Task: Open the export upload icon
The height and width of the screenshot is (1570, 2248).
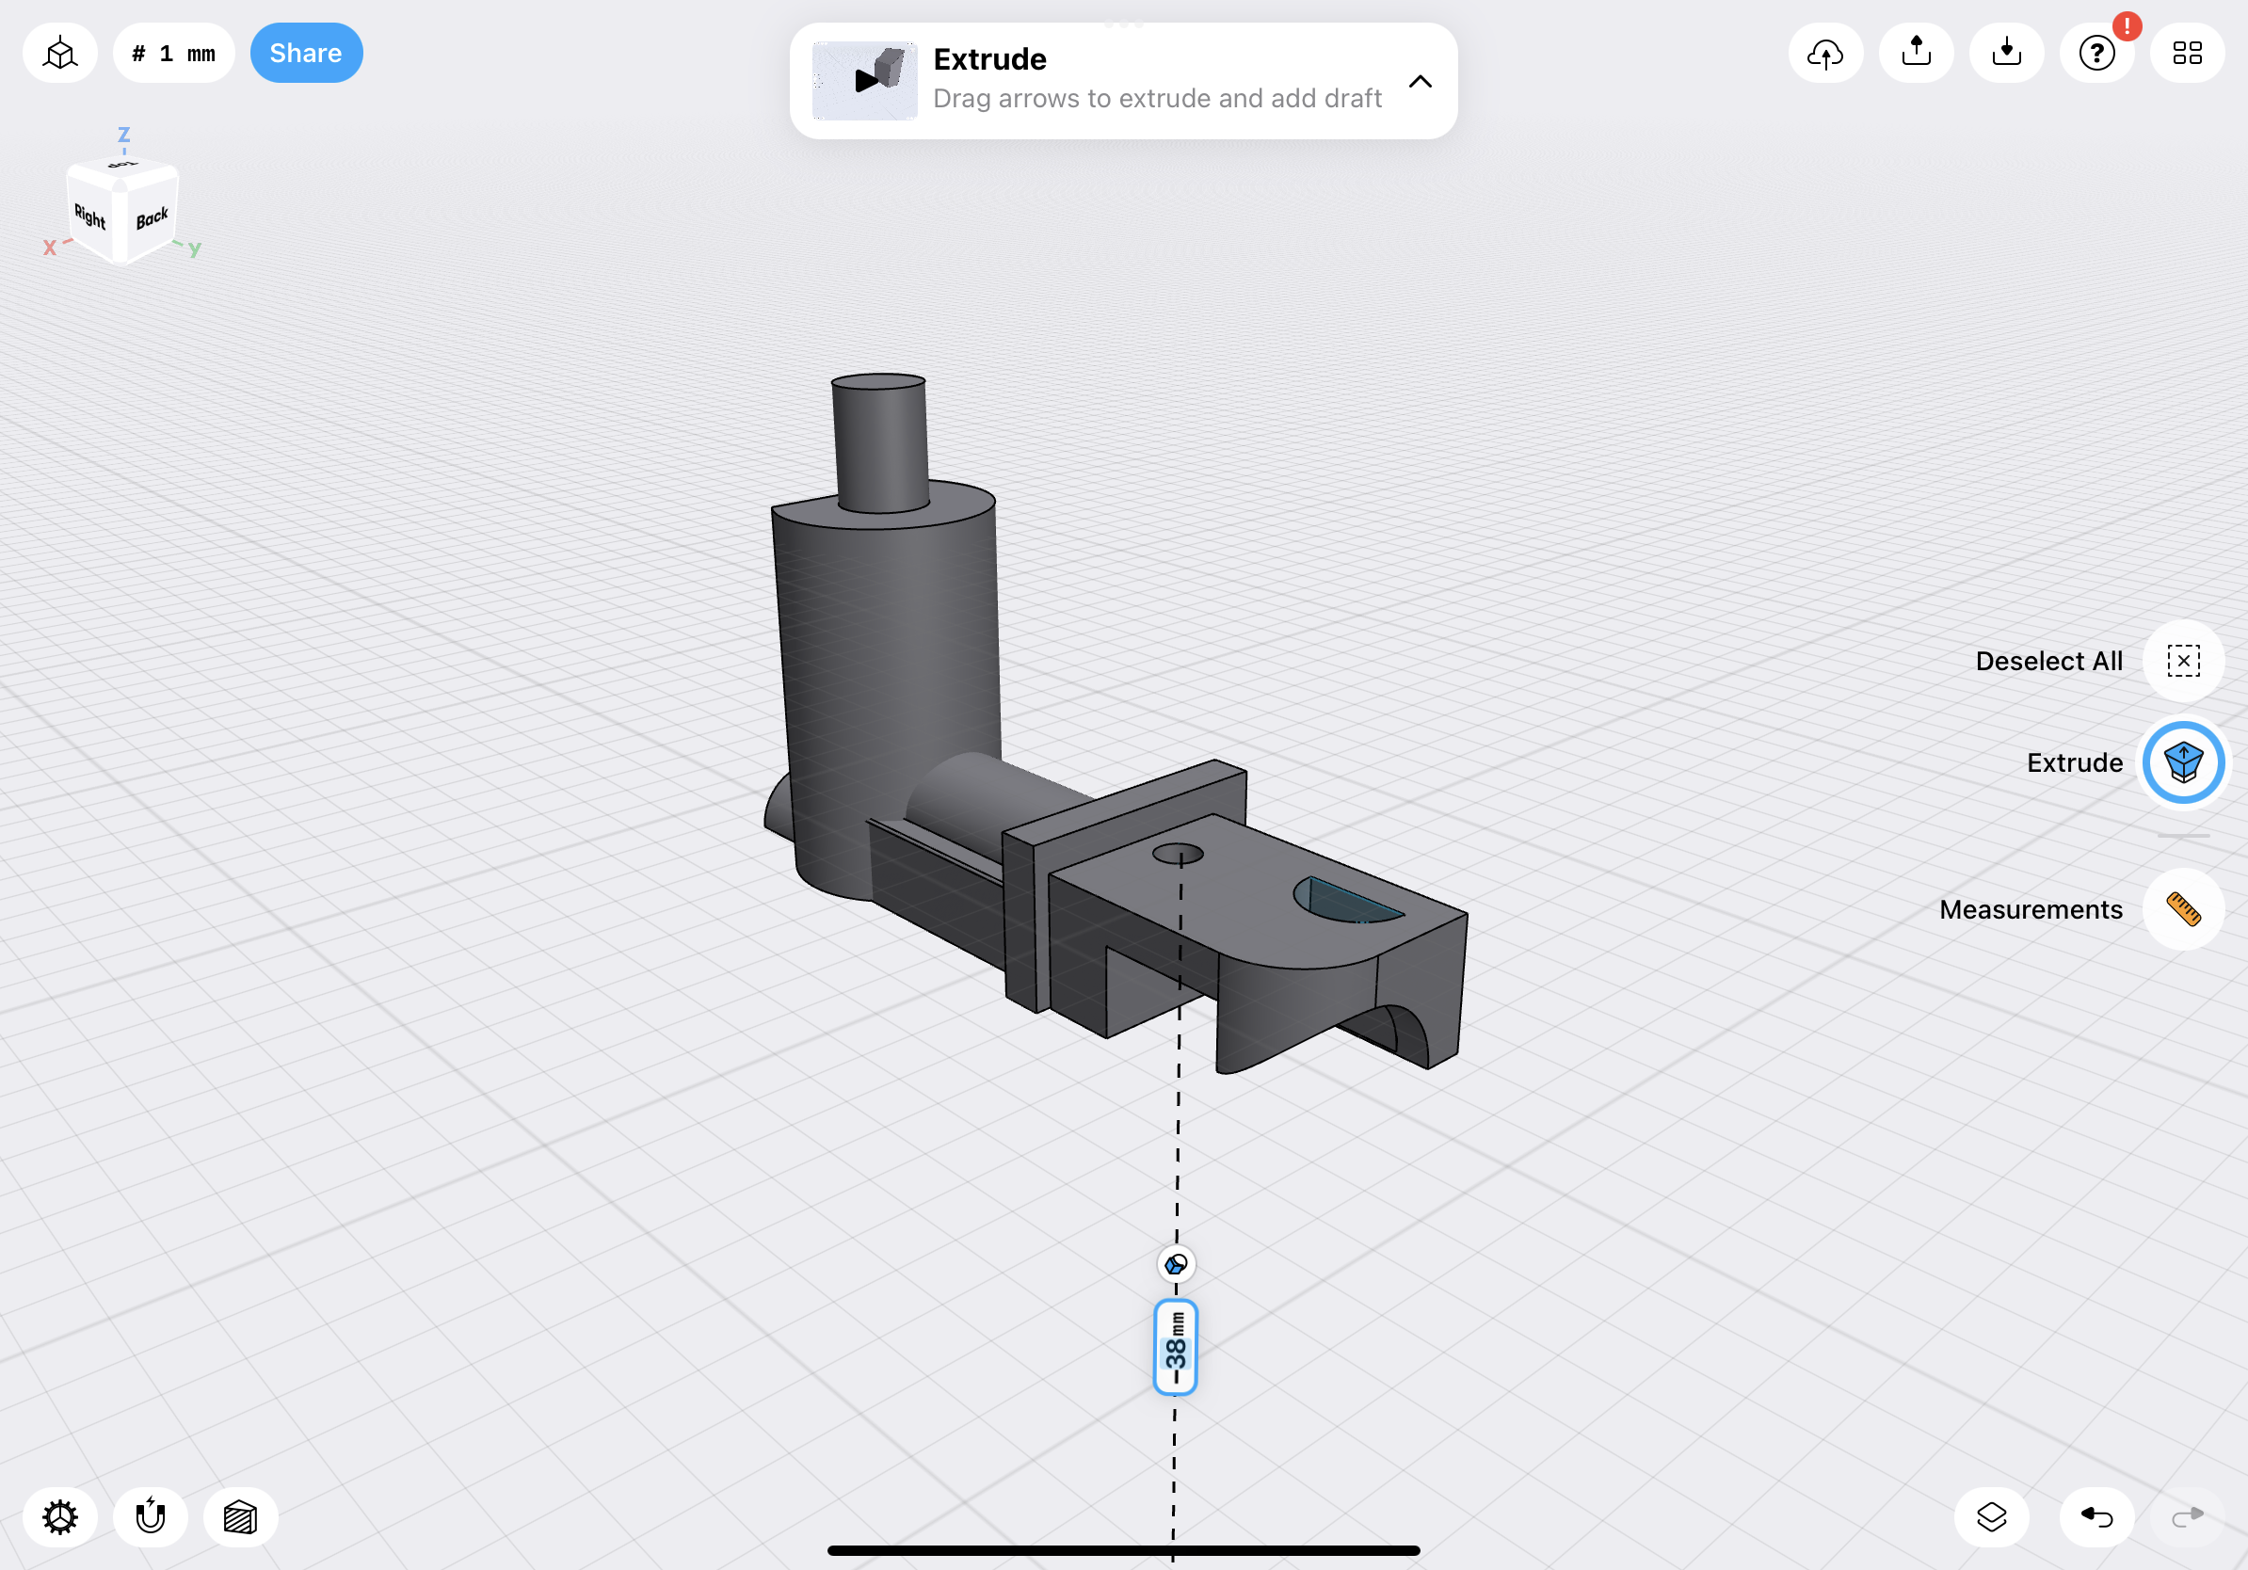Action: [x=1916, y=53]
